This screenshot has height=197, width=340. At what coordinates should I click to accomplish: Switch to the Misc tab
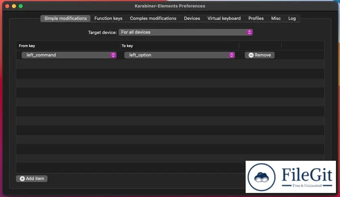point(276,18)
